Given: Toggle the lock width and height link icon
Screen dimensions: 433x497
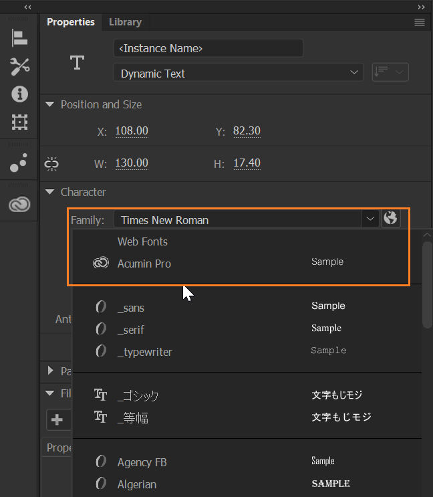Looking at the screenshot, I should pyautogui.click(x=51, y=164).
